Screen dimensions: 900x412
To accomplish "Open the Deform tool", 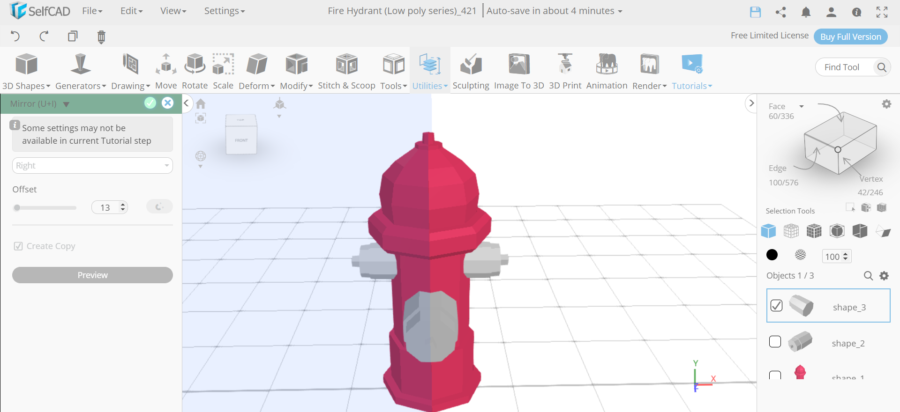I will [x=257, y=71].
